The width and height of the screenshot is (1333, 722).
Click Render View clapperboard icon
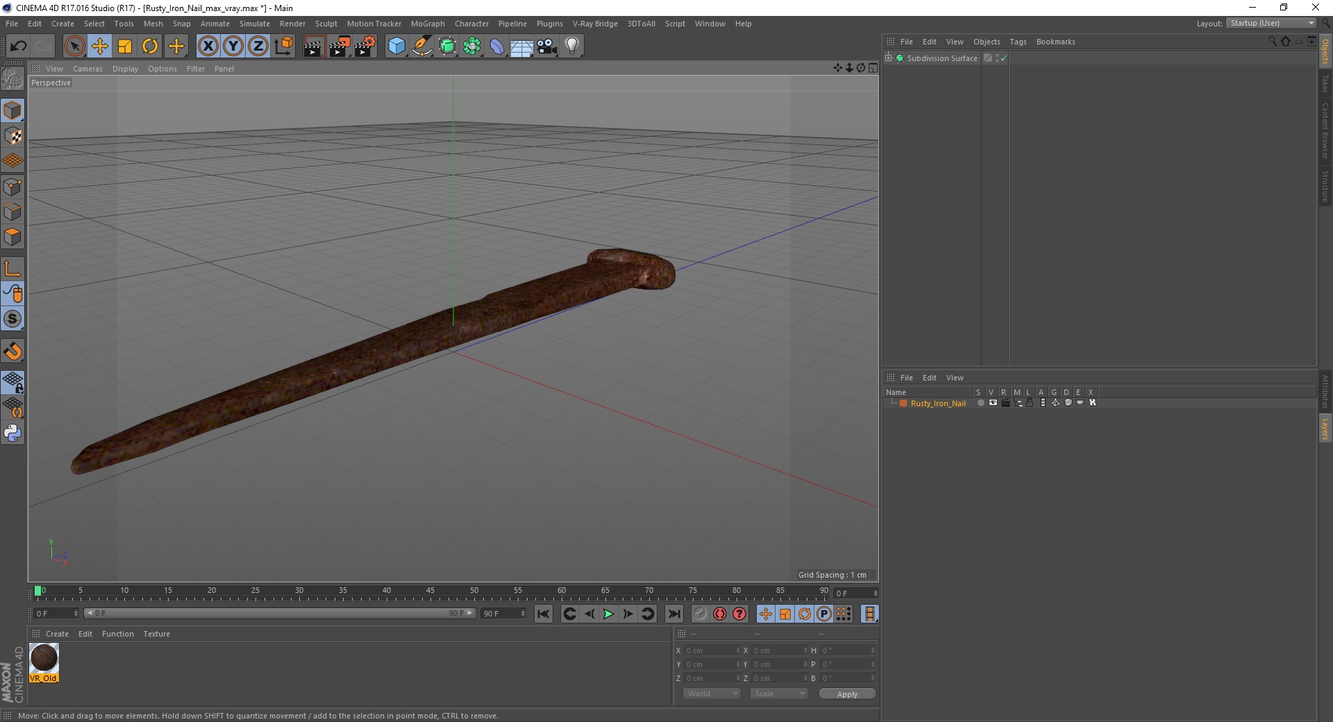point(314,47)
